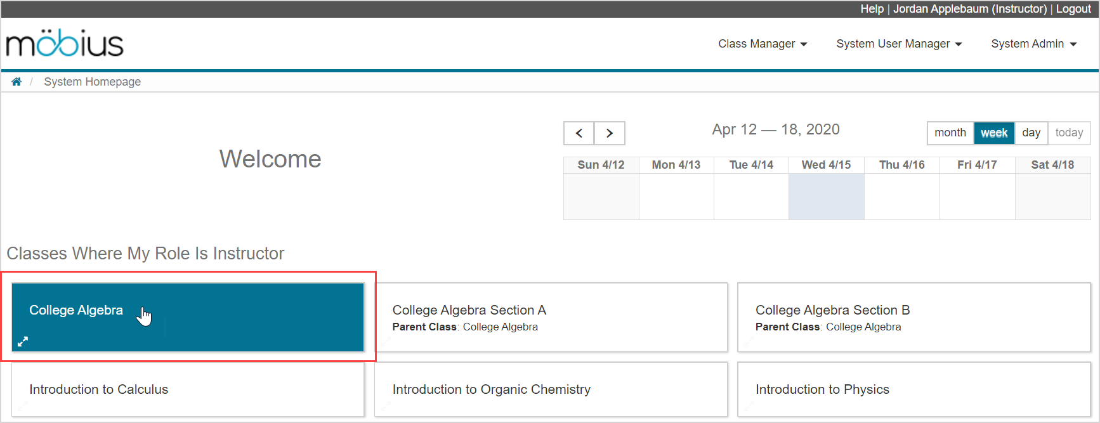Open the System Admin dropdown
Image resolution: width=1100 pixels, height=423 pixels.
[1033, 44]
